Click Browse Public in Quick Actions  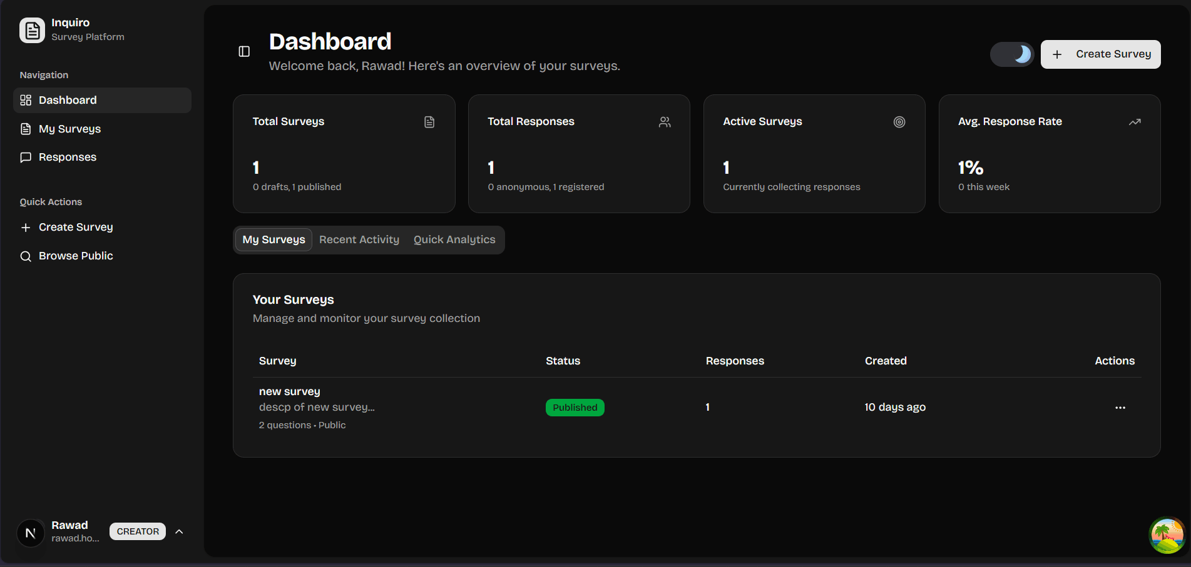pos(76,256)
